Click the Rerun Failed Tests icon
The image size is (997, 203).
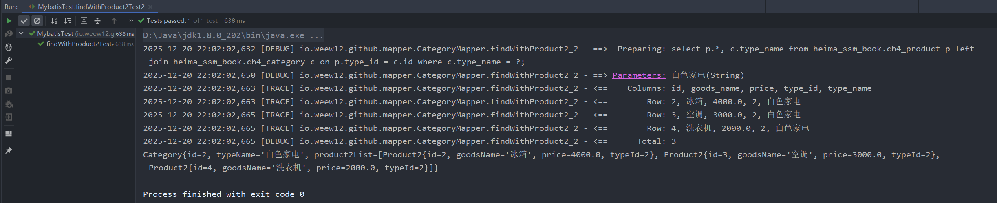9,34
